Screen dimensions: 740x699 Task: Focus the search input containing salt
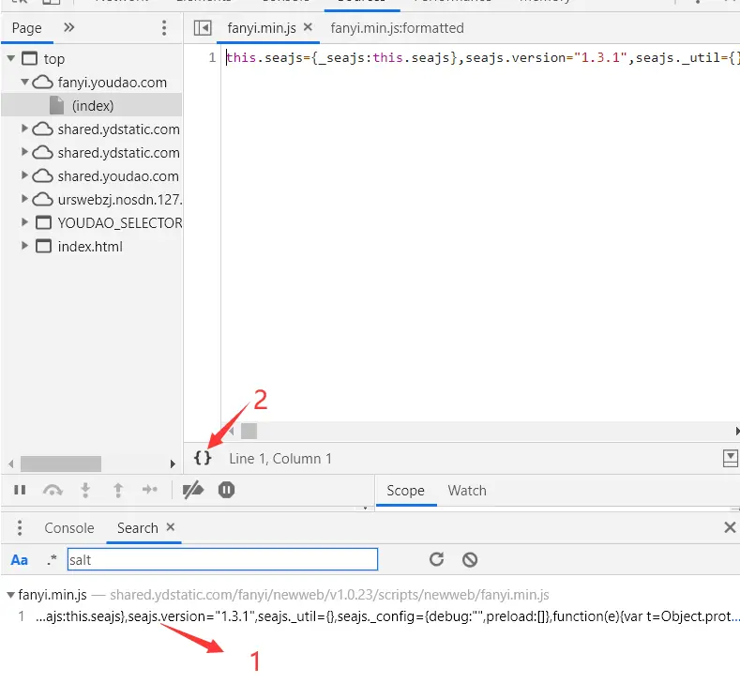[x=222, y=560]
